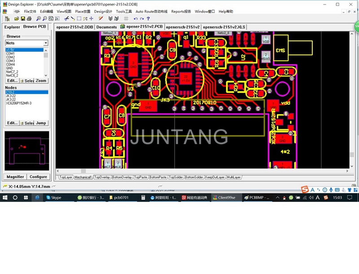Click the Sogou input method S logo
Image resolution: width=359 pixels, height=274 pixels.
point(305,190)
